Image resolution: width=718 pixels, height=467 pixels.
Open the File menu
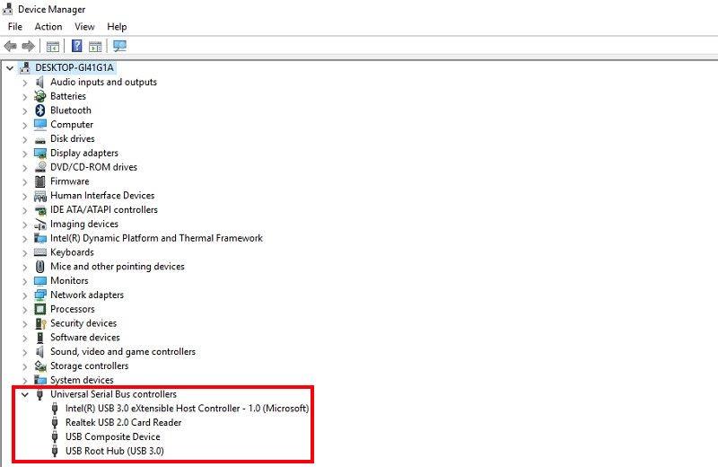point(15,27)
